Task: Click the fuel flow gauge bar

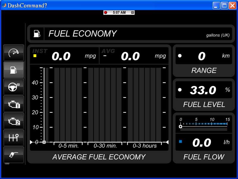Action: click(203, 125)
